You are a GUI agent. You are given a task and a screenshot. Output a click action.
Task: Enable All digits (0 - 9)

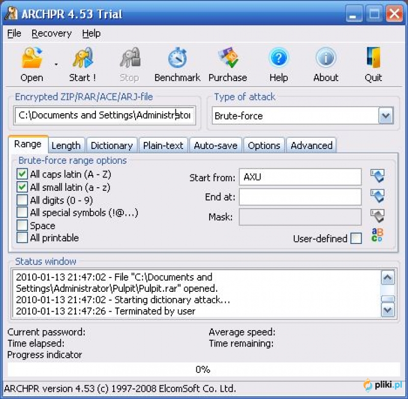coord(22,200)
